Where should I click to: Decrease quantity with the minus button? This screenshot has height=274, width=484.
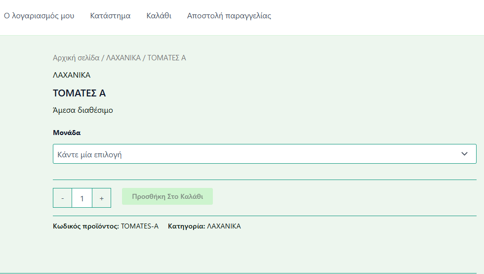[62, 198]
